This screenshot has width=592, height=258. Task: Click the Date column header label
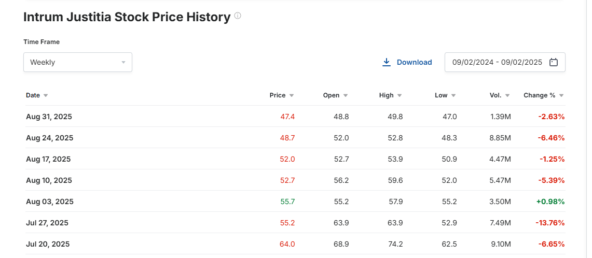[33, 95]
